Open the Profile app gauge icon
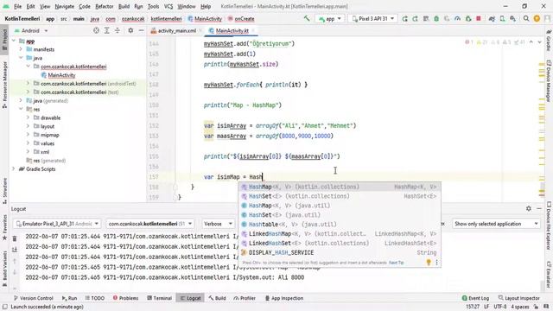The image size is (553, 311). point(457,19)
